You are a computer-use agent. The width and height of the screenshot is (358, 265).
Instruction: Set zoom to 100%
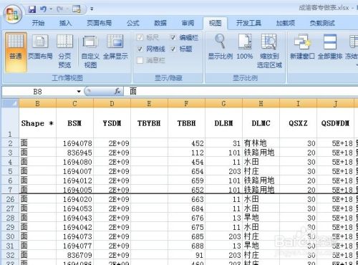(x=245, y=47)
